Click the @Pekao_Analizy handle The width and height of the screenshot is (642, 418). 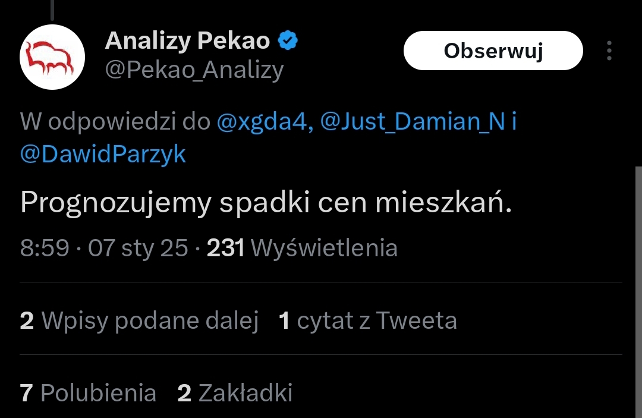(x=194, y=70)
